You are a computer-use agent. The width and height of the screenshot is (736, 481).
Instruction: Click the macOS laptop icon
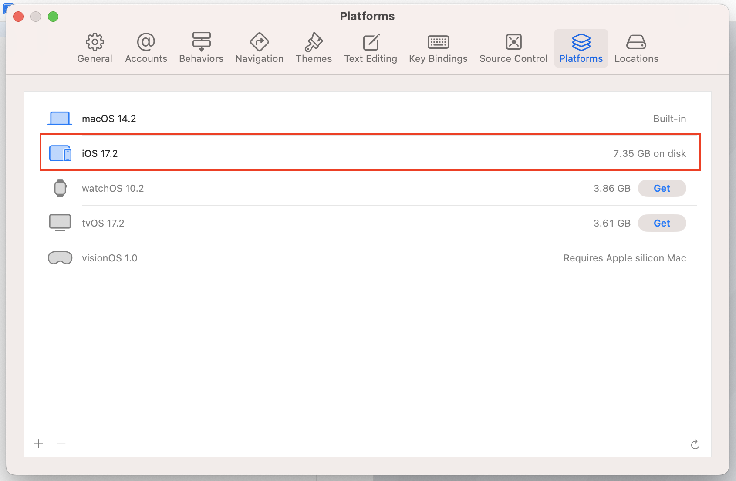click(x=60, y=119)
